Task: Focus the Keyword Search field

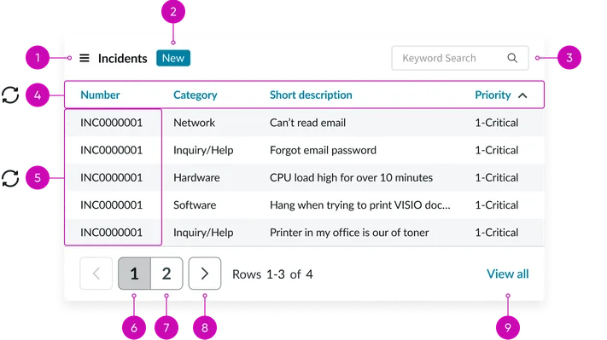Action: pyautogui.click(x=460, y=58)
